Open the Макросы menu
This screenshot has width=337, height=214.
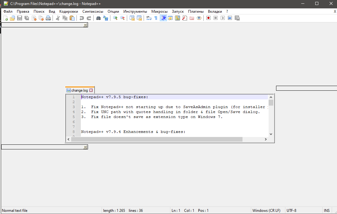click(159, 11)
